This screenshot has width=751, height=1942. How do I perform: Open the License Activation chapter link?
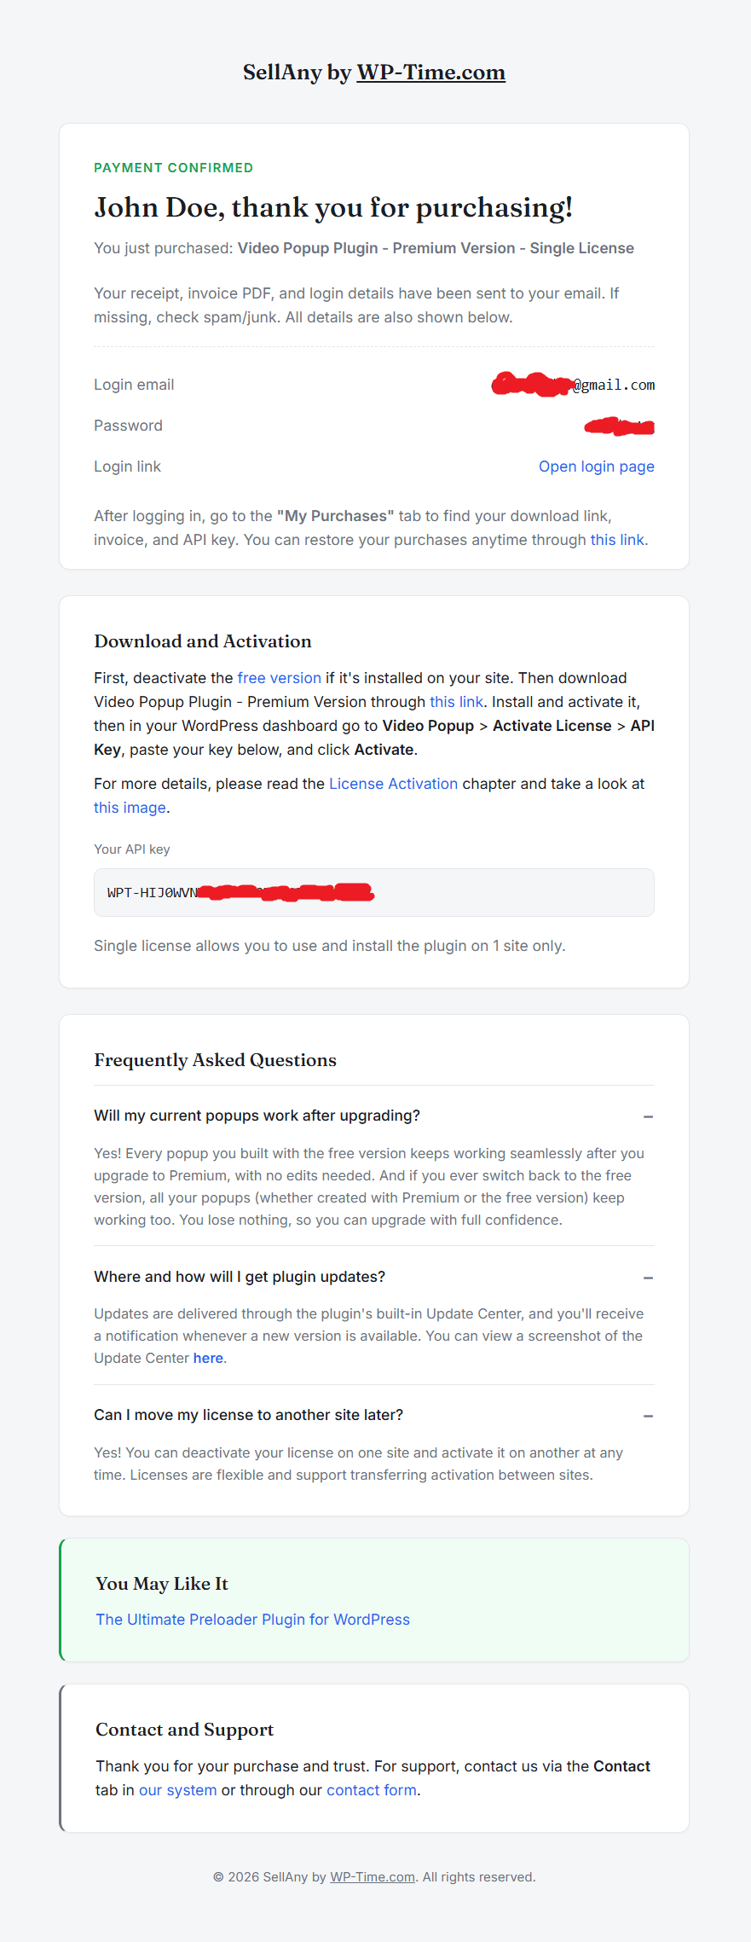coord(393,784)
